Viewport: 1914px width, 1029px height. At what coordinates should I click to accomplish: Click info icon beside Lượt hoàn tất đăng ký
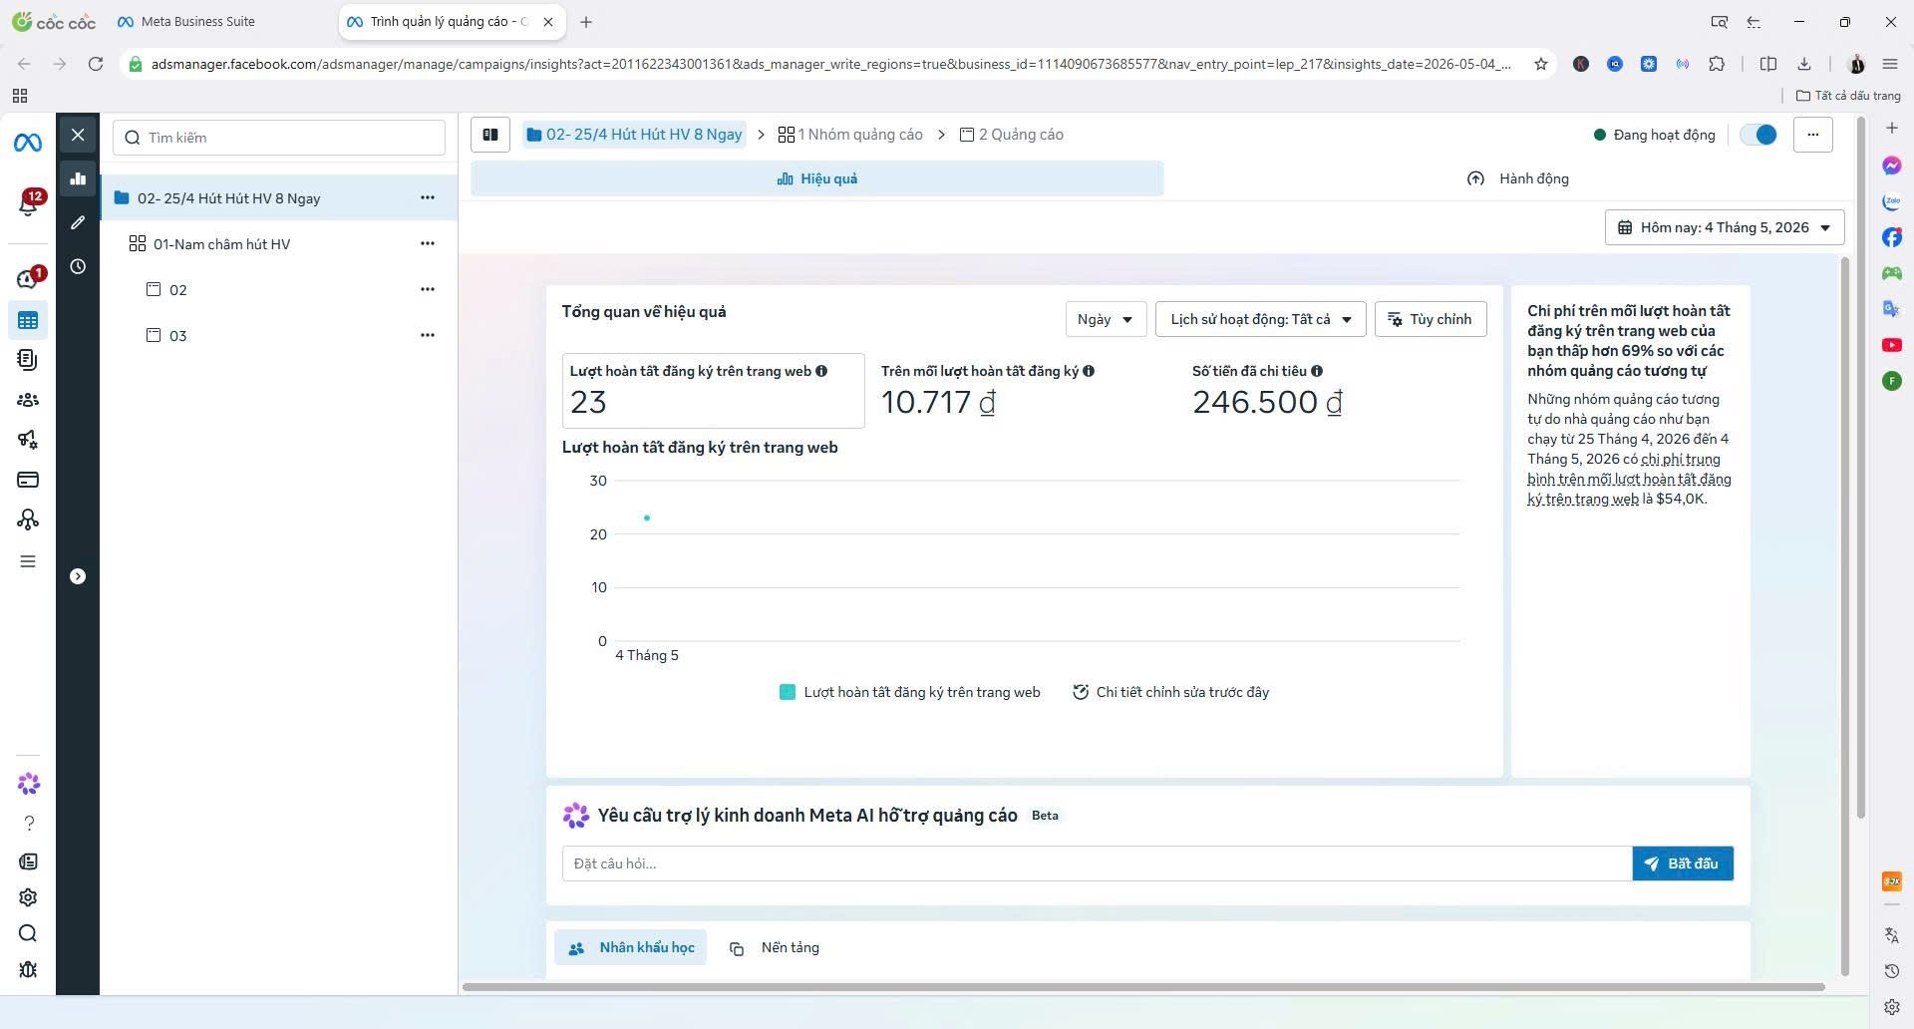pos(821,371)
